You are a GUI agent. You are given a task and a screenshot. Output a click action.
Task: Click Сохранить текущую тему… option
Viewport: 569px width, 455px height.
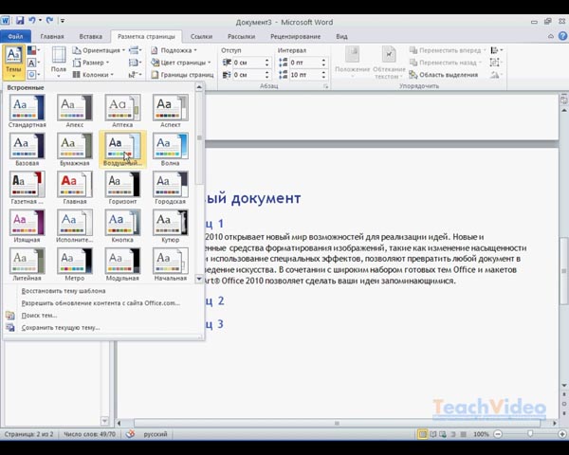coord(60,328)
